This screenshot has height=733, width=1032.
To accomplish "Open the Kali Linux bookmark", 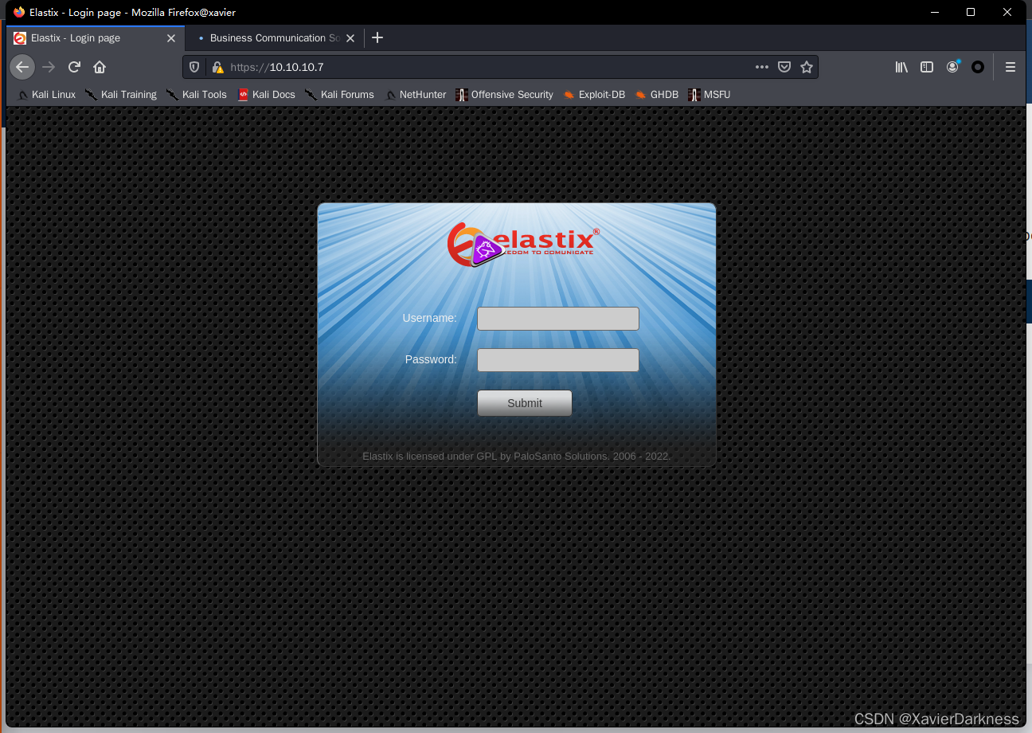I will pyautogui.click(x=46, y=94).
